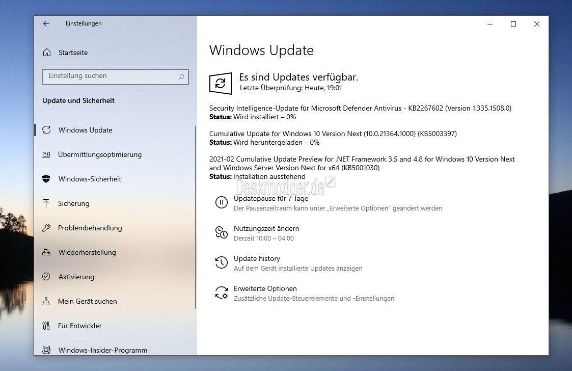572x371 pixels.
Task: Open the Startseite home icon
Action: click(x=47, y=52)
